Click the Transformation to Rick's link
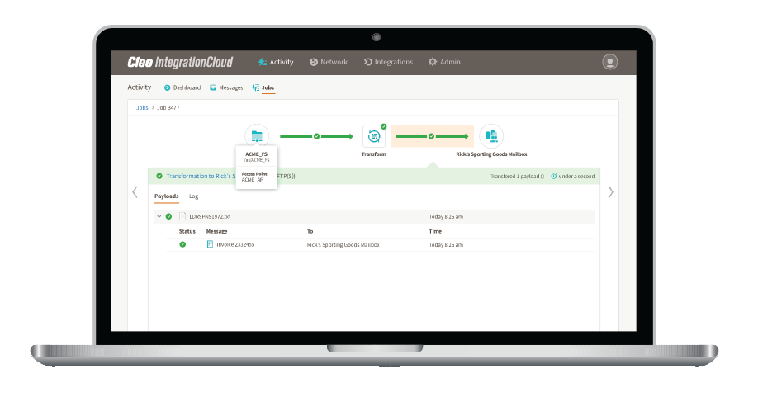Image resolution: width=758 pixels, height=397 pixels. 201,177
